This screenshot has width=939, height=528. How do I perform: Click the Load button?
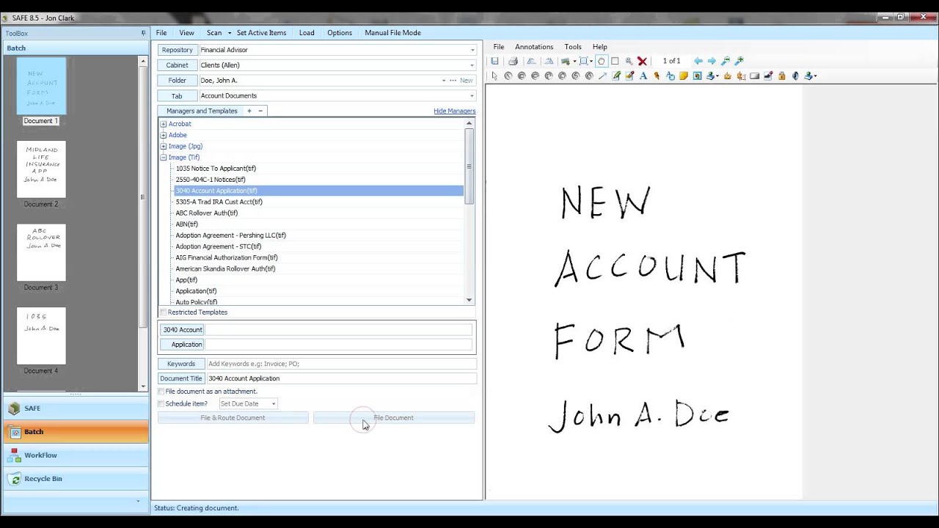(x=307, y=33)
